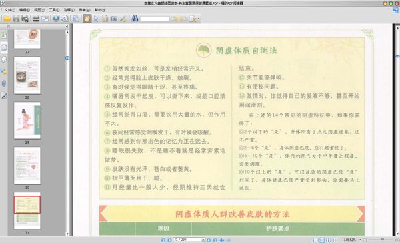The width and height of the screenshot is (400, 243).
Task: Click the Save As icon
Action: pyautogui.click(x=25, y=19)
